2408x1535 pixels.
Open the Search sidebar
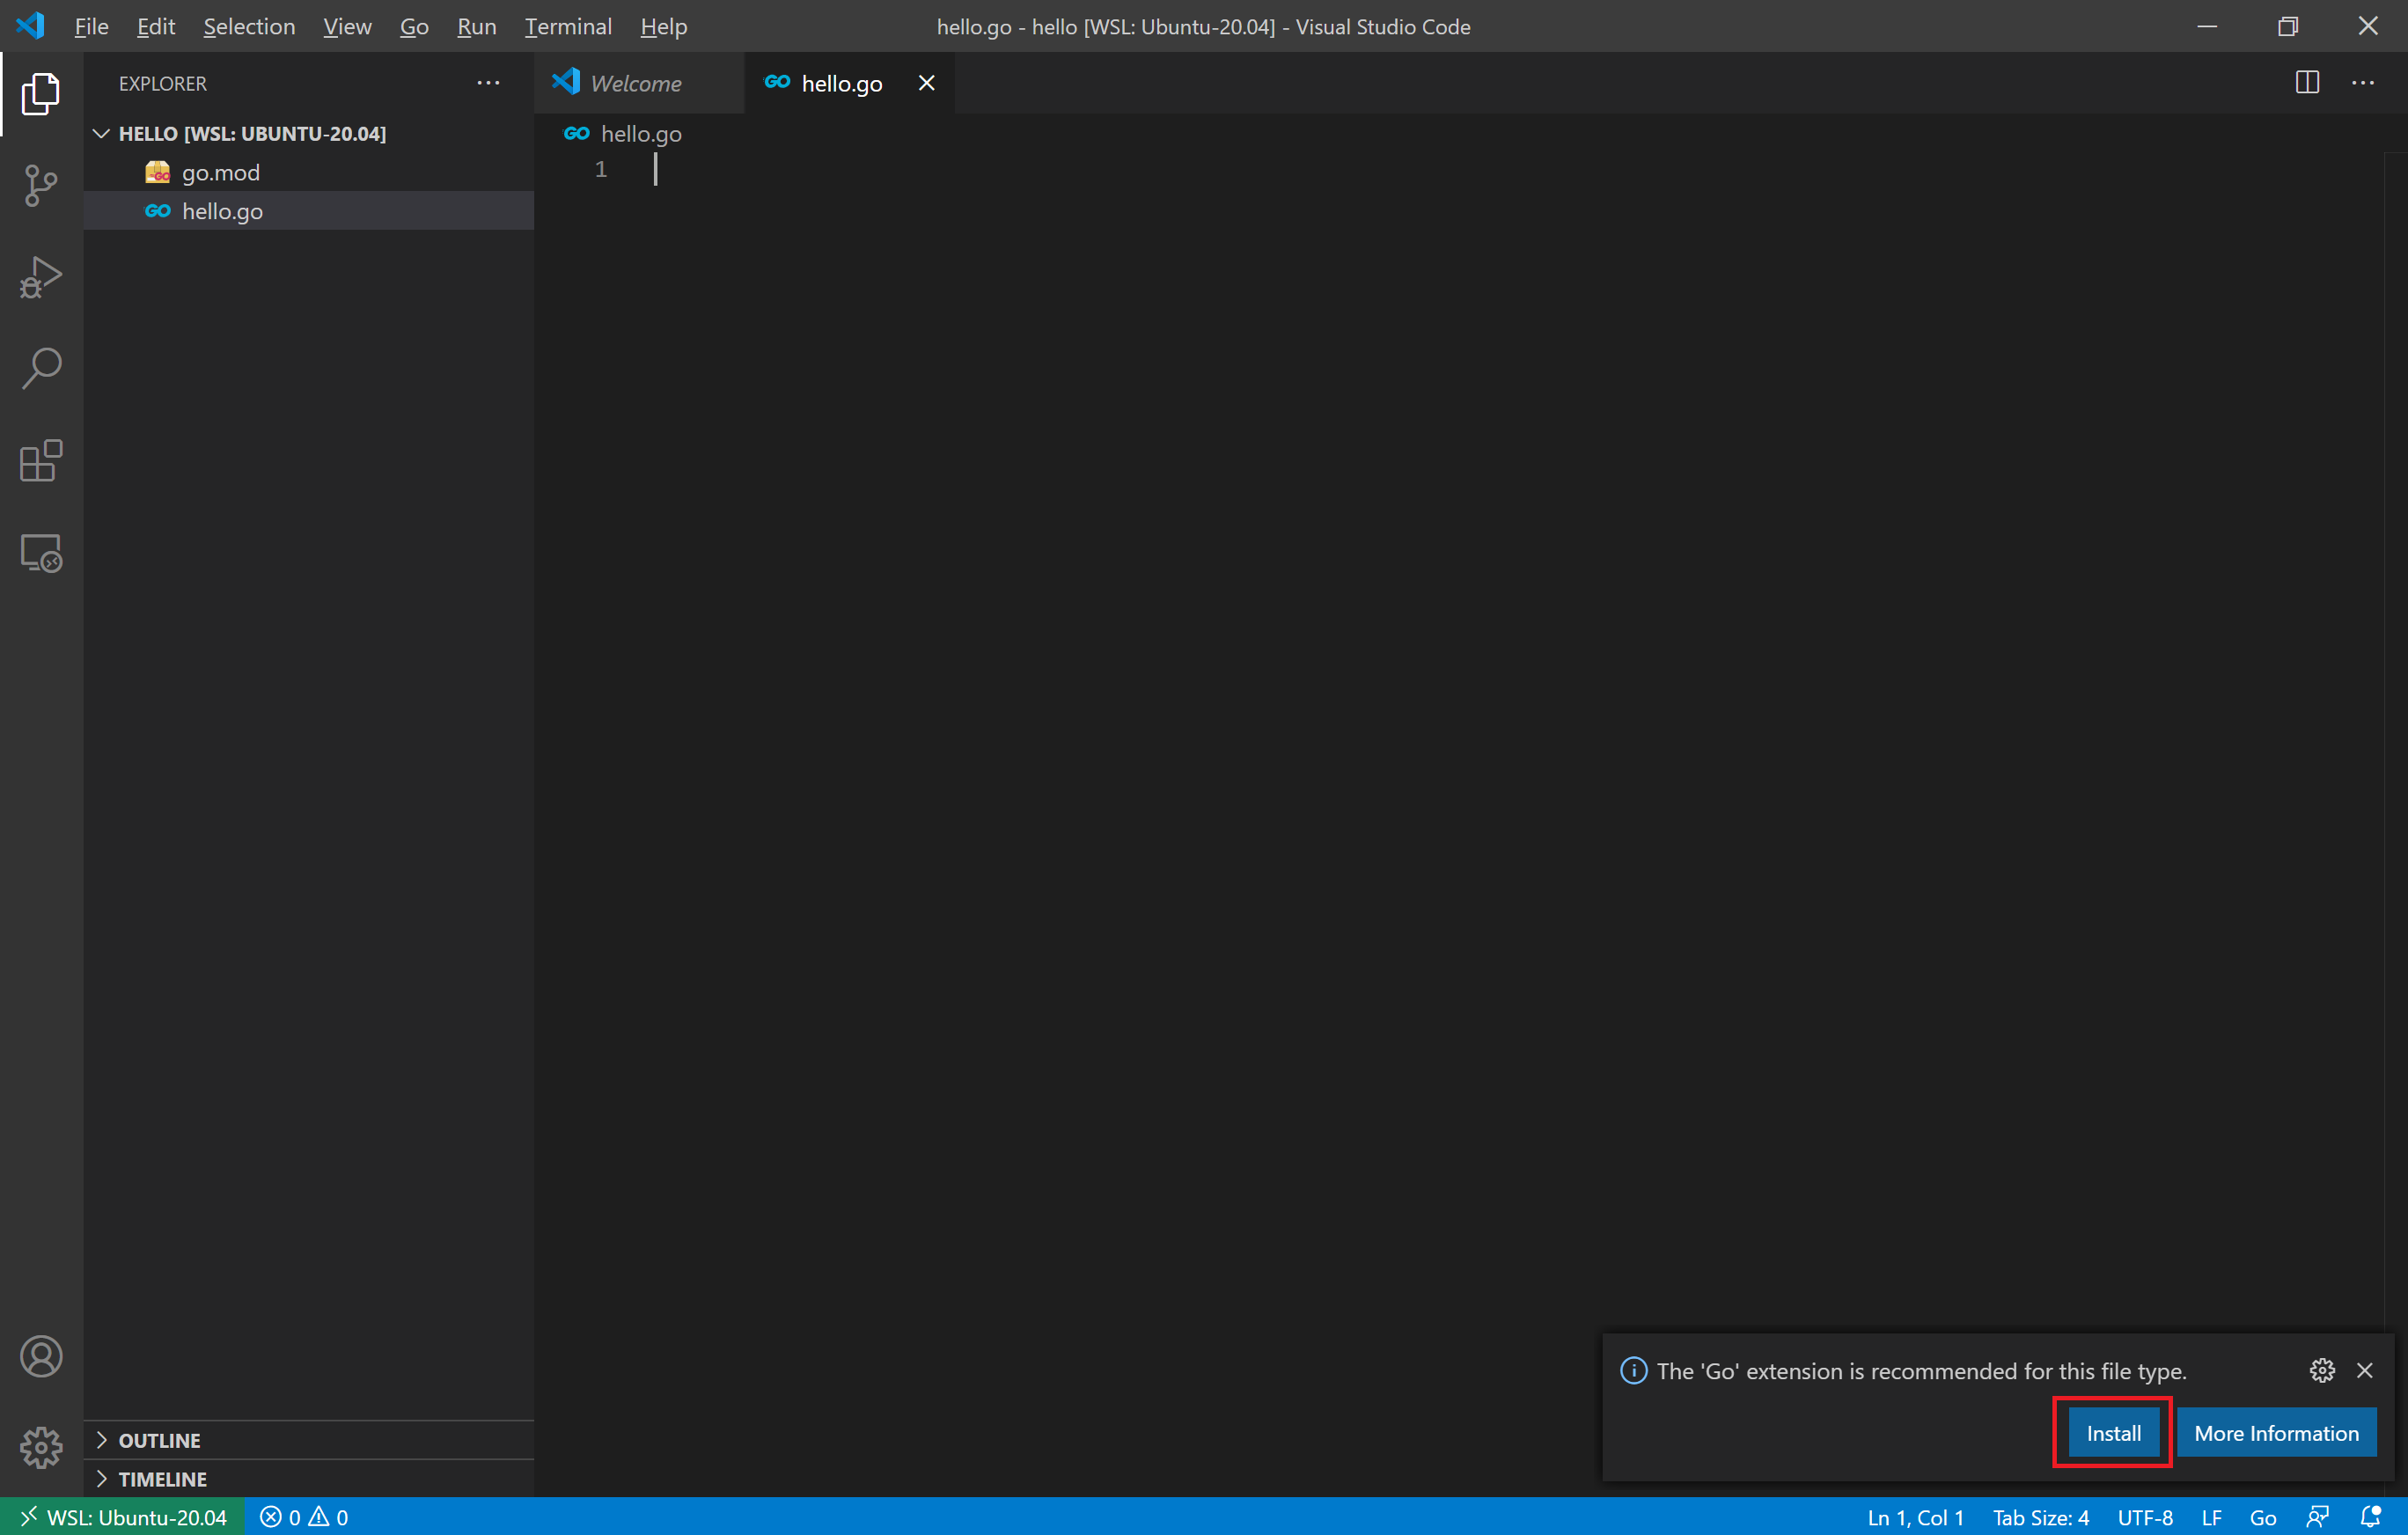click(x=40, y=367)
